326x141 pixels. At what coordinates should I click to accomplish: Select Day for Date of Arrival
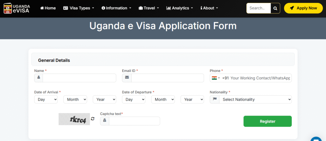(46, 99)
